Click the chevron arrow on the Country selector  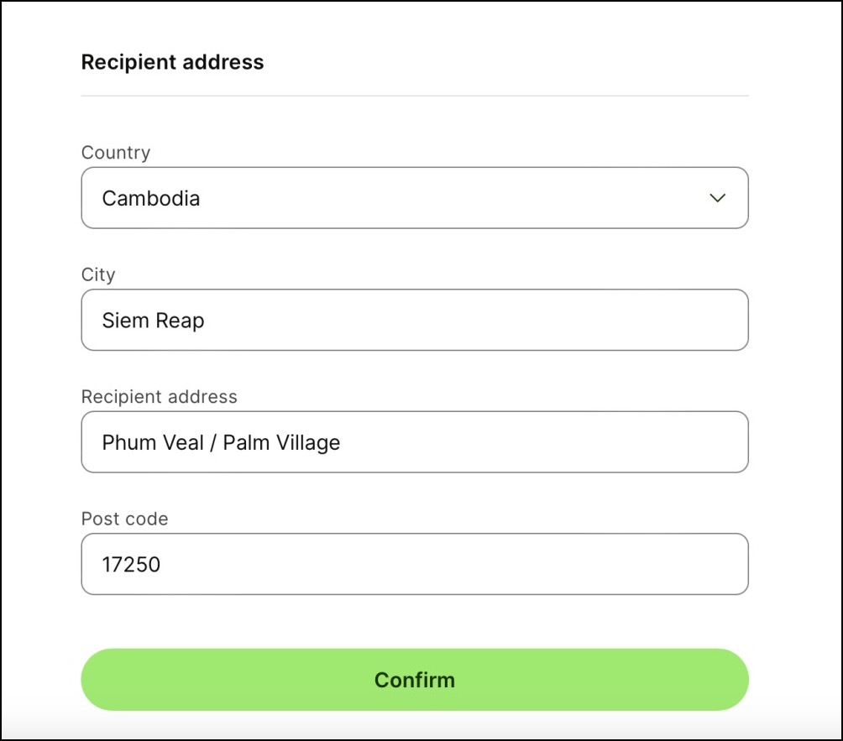point(718,198)
